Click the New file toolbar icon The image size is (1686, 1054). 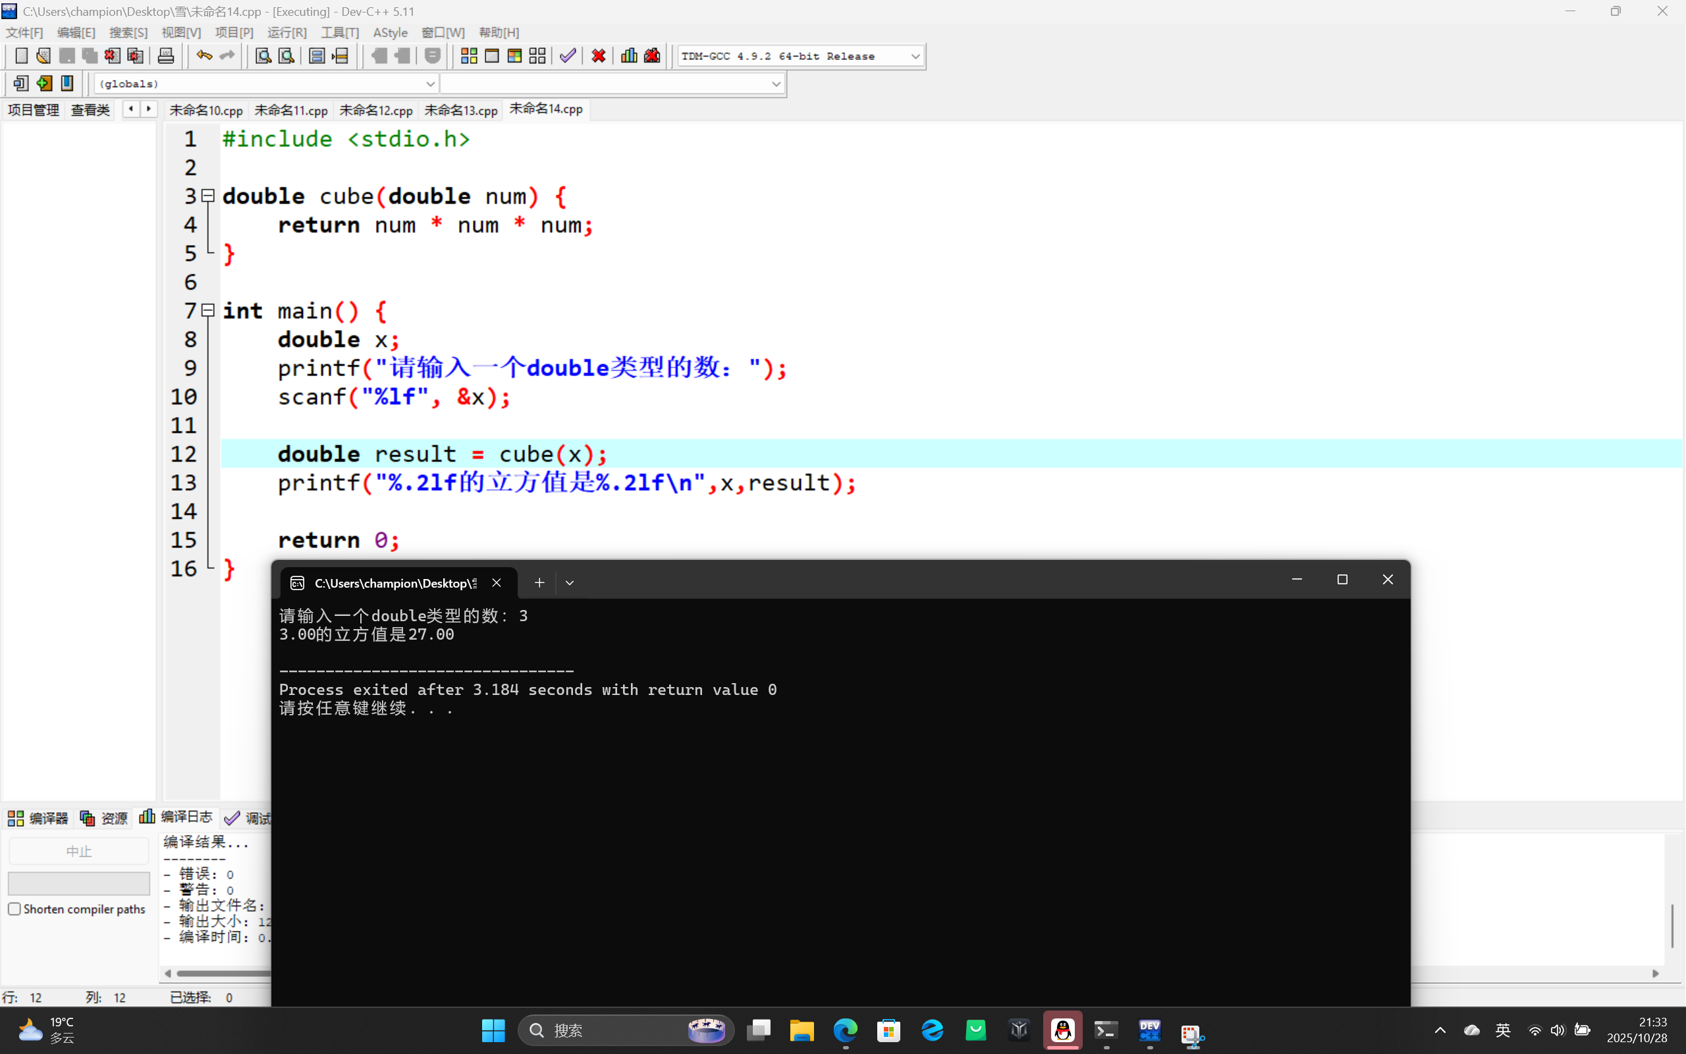point(21,56)
